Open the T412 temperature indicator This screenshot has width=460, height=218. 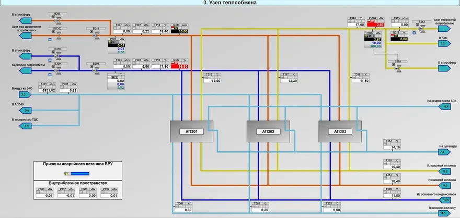tap(392, 145)
